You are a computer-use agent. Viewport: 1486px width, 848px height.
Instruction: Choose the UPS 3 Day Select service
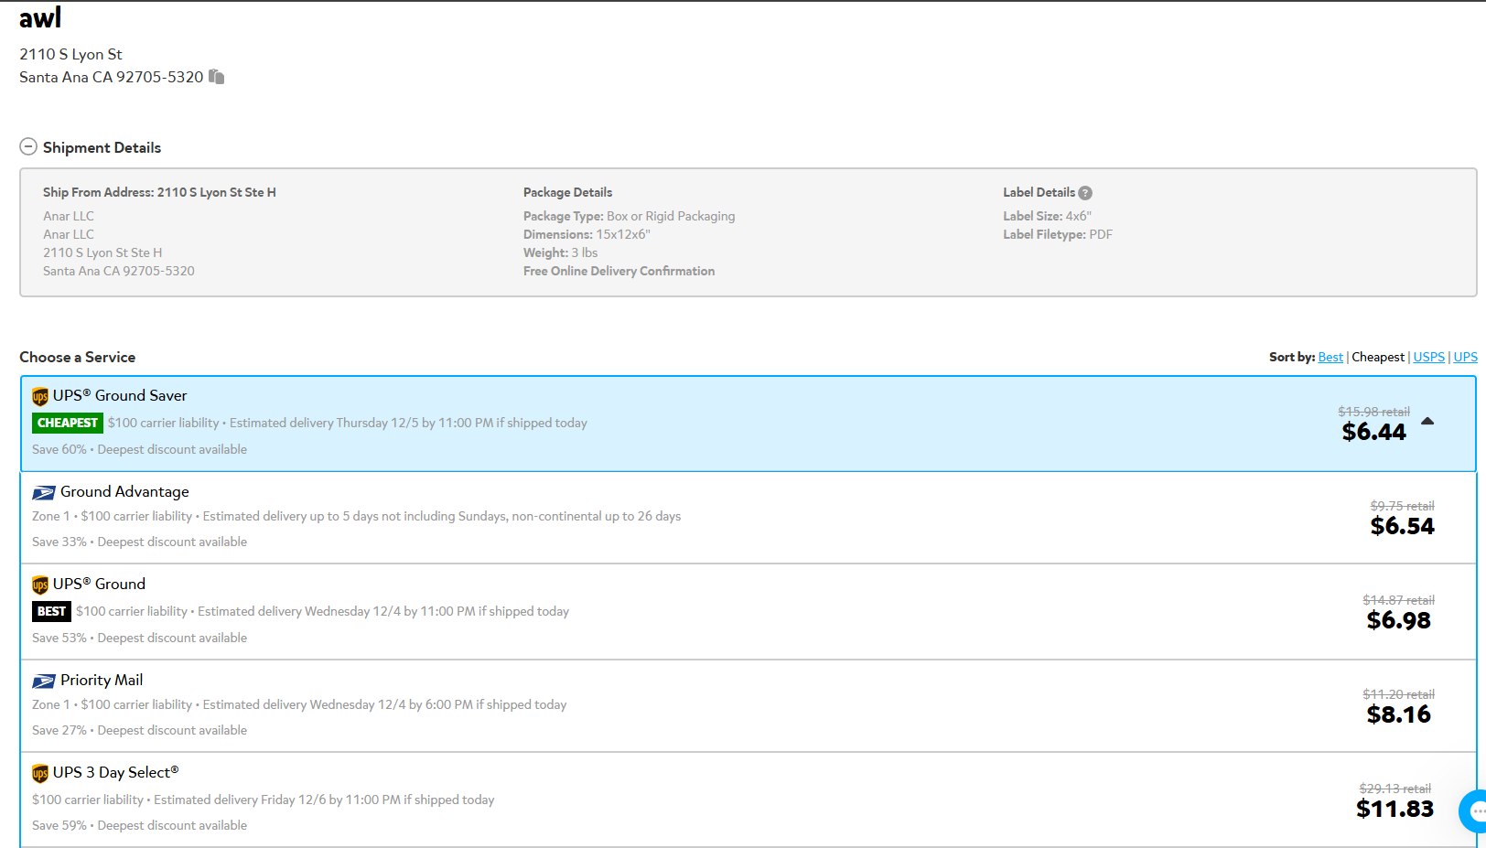pyautogui.click(x=115, y=772)
